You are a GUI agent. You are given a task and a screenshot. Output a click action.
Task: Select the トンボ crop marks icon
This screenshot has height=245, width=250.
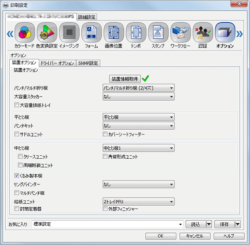pos(136,33)
